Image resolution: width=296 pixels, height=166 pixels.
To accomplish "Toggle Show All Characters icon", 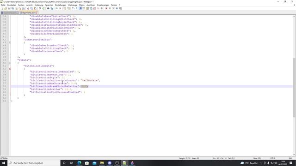I will pyautogui.click(x=77, y=8).
